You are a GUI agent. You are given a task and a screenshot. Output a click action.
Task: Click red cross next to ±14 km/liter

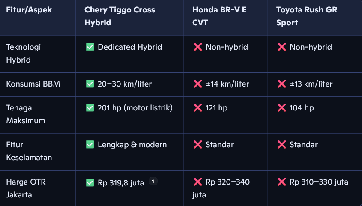click(x=197, y=84)
